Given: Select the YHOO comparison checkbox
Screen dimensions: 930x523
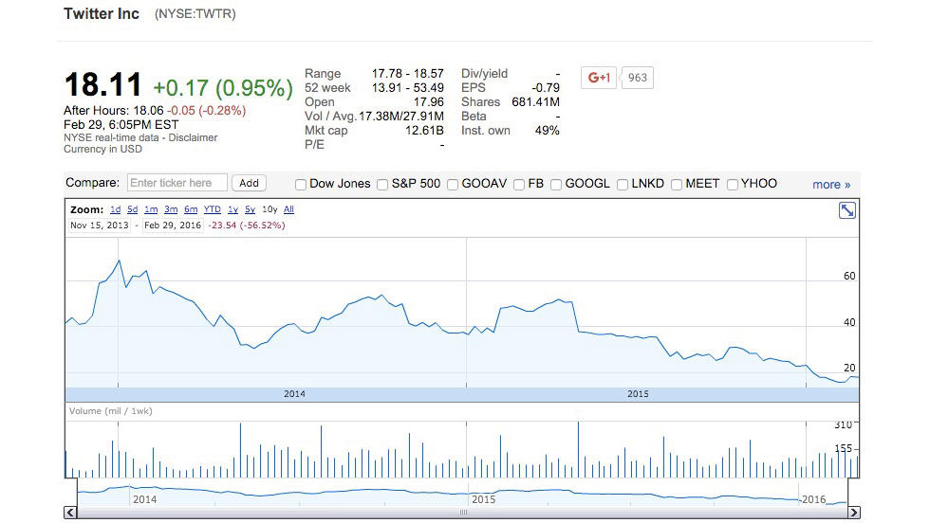Looking at the screenshot, I should click(x=733, y=185).
